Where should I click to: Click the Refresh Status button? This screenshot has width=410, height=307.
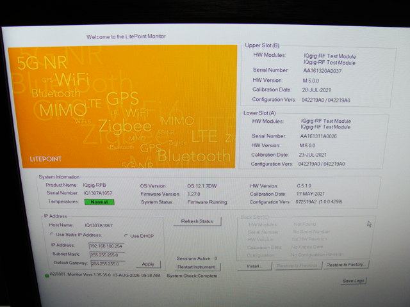197,221
